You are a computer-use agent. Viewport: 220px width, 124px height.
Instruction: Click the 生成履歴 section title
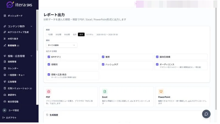coord(54,115)
